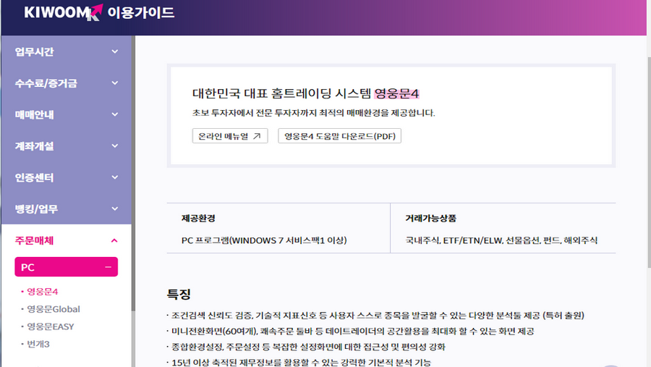Select the 주문매체 menu label
The width and height of the screenshot is (651, 367).
pos(35,240)
